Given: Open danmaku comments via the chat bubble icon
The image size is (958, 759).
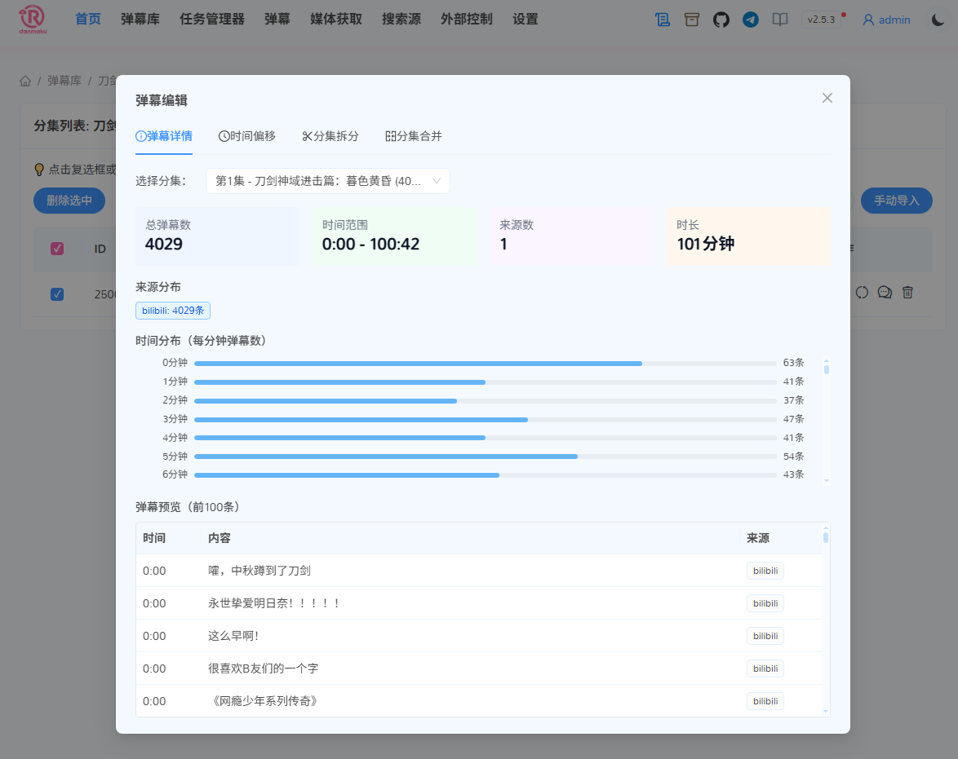Looking at the screenshot, I should [885, 292].
